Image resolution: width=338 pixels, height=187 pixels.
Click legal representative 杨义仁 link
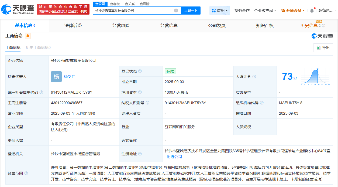point(70,77)
